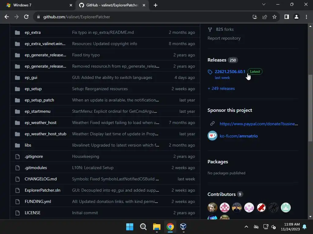313x234 pixels.
Task: Show hidden system tray icons
Action: pyautogui.click(x=246, y=227)
